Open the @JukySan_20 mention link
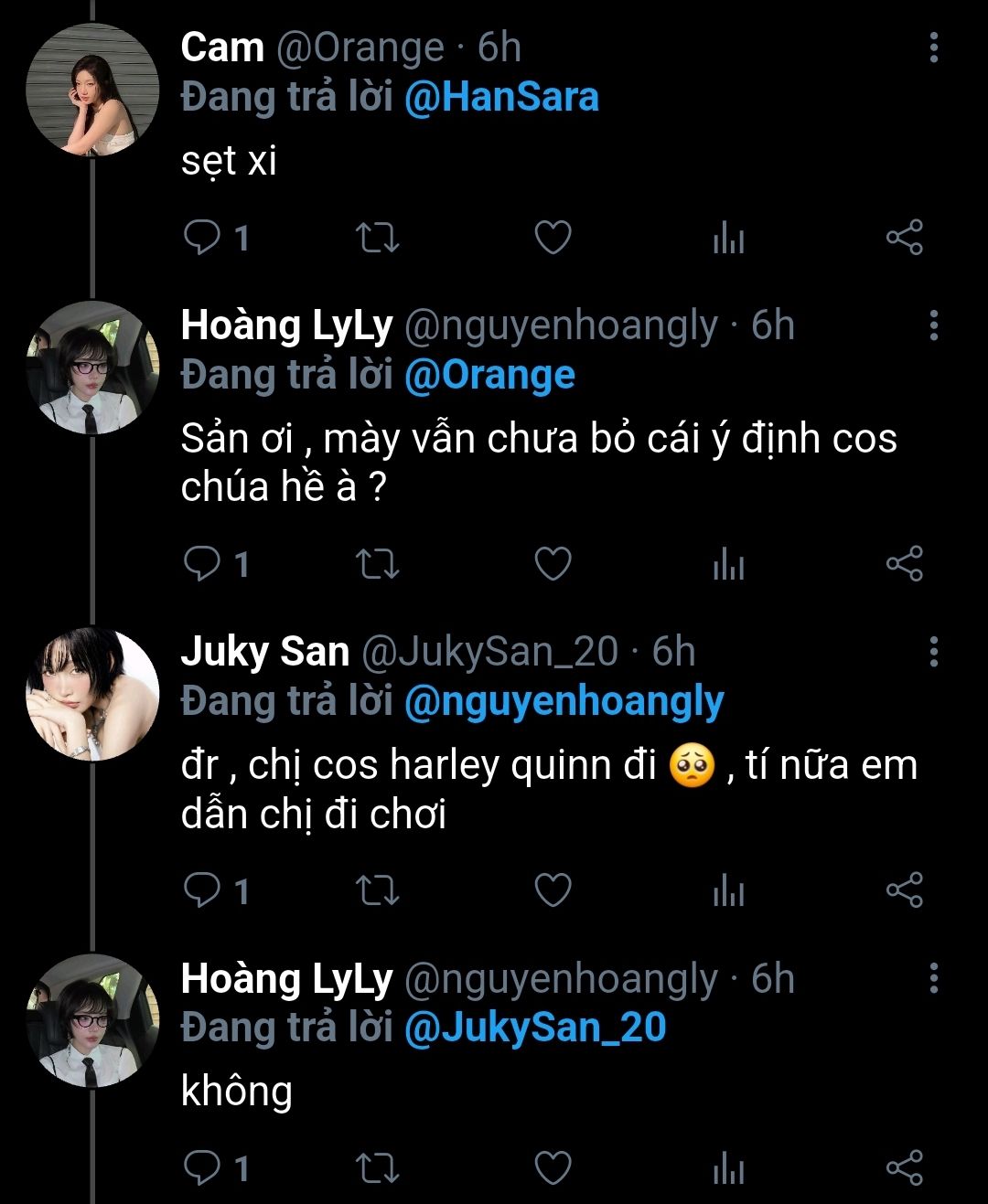988x1204 pixels. click(534, 1028)
